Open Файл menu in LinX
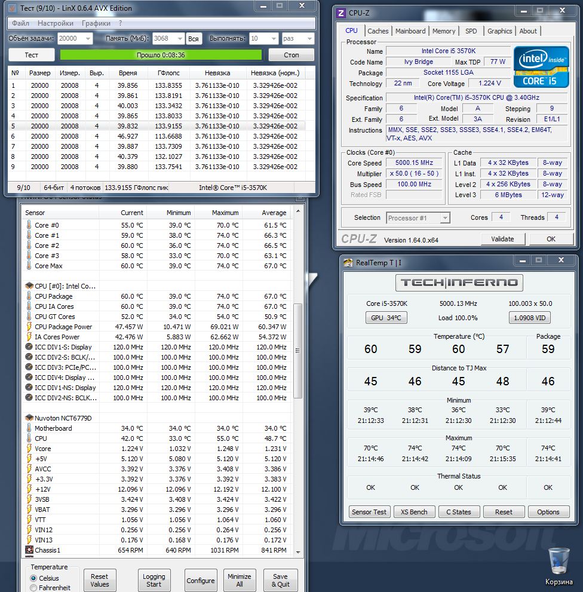The width and height of the screenshot is (583, 592). tap(20, 23)
